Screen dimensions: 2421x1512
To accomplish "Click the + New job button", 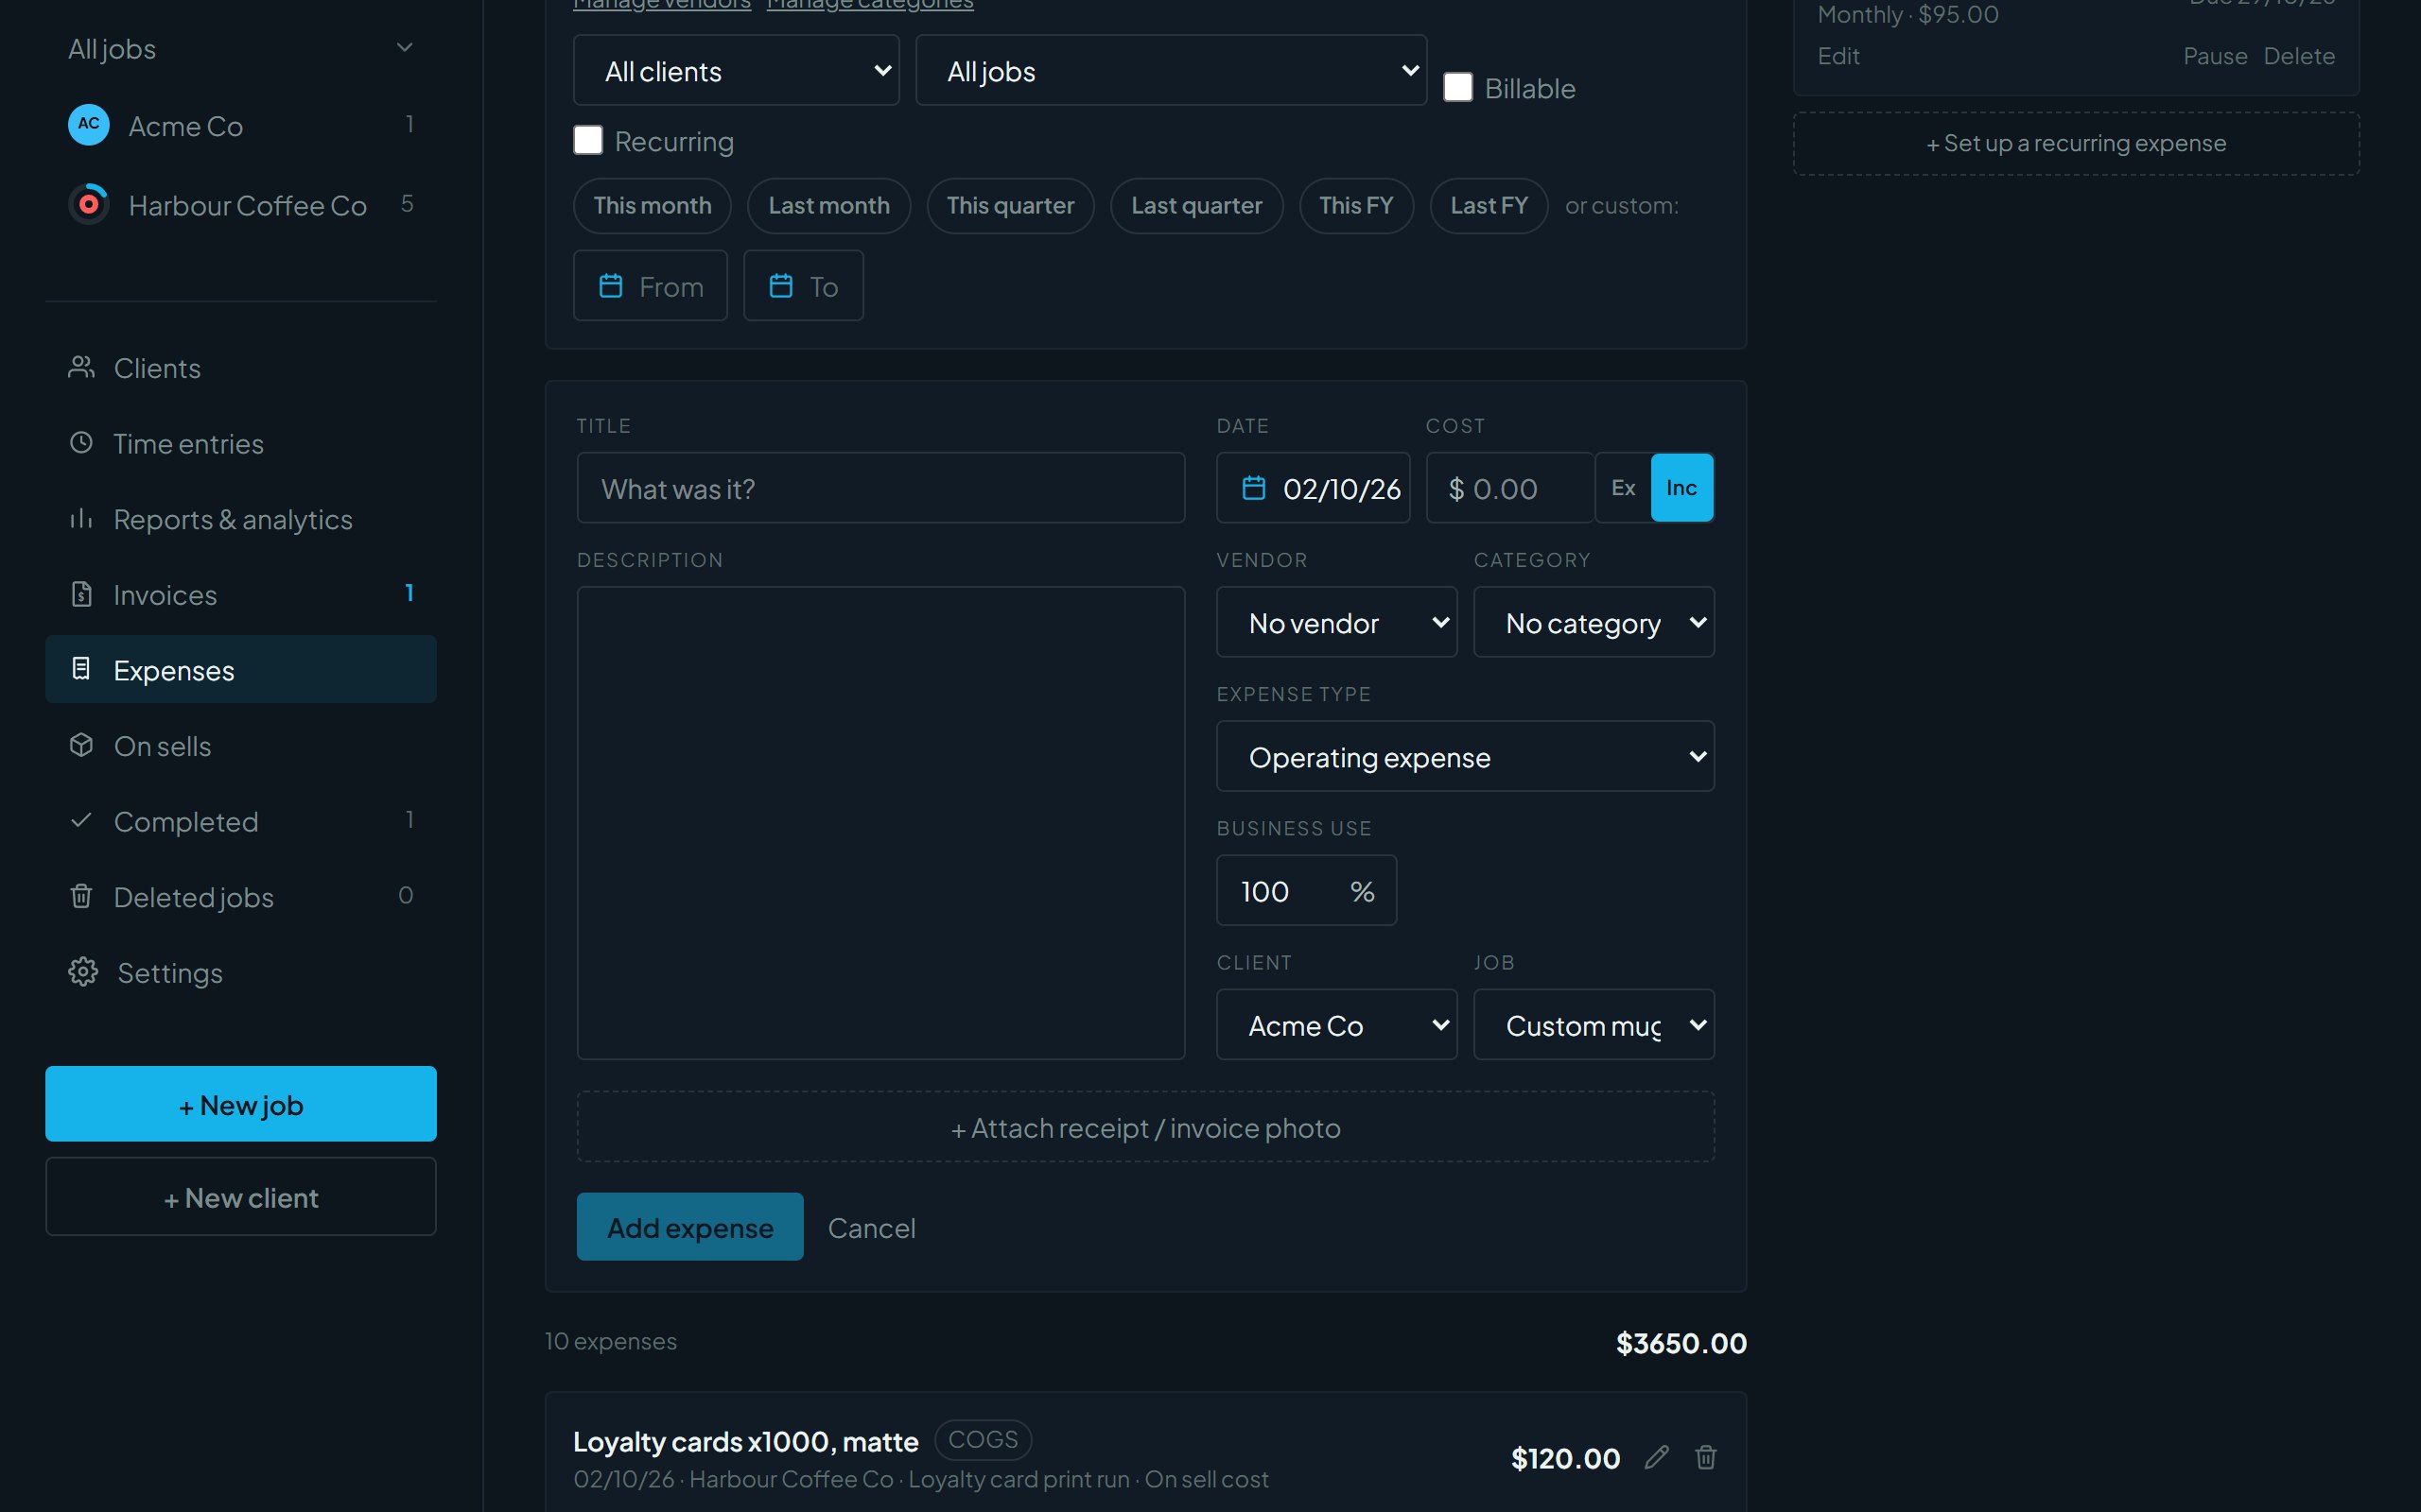I will click(241, 1104).
